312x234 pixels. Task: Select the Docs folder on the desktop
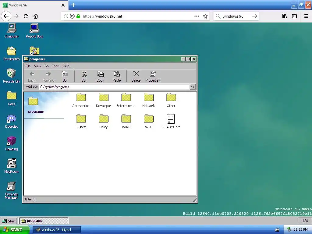(11, 98)
